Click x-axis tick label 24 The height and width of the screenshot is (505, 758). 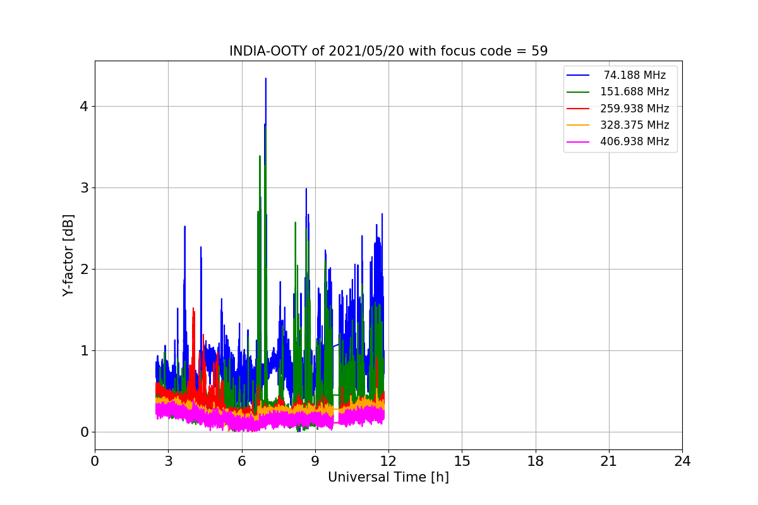682,461
